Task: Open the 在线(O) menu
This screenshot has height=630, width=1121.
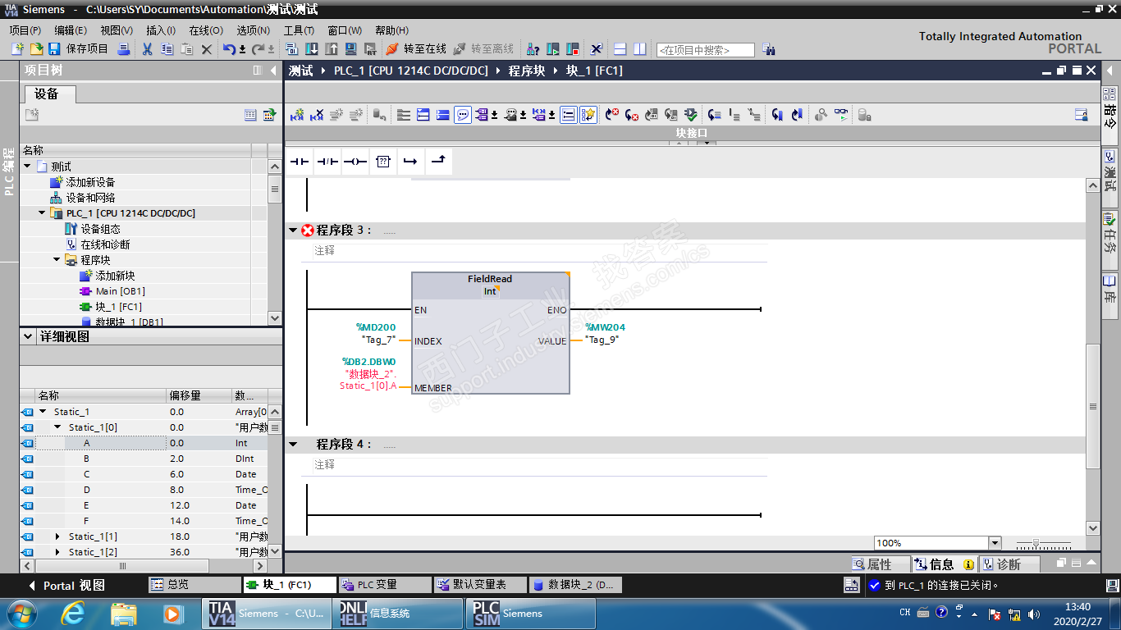Action: click(x=206, y=30)
